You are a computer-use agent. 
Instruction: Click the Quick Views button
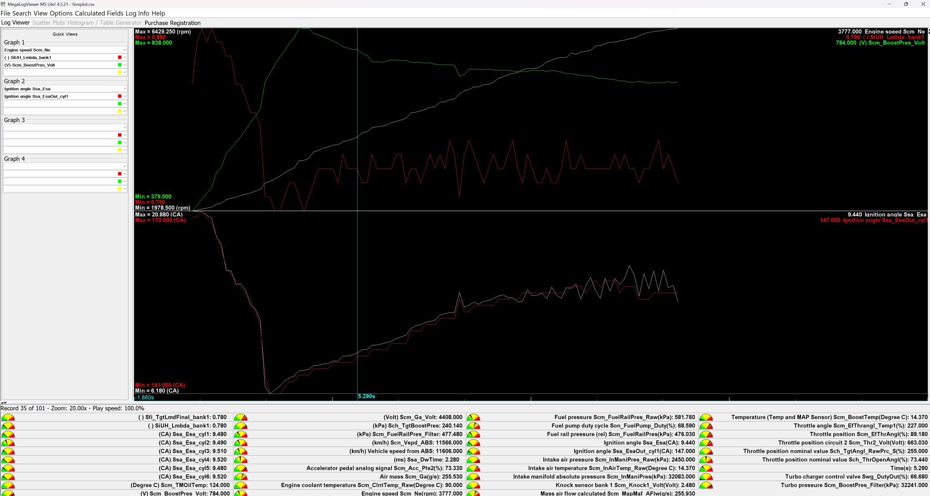pyautogui.click(x=65, y=34)
